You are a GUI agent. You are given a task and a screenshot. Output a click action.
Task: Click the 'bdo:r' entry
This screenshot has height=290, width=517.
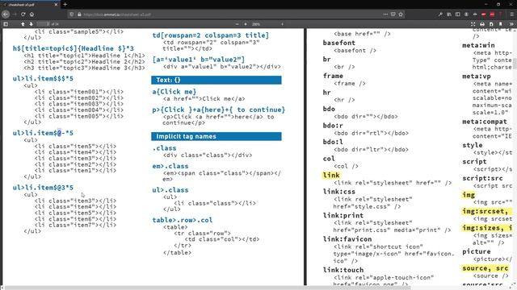coord(333,126)
